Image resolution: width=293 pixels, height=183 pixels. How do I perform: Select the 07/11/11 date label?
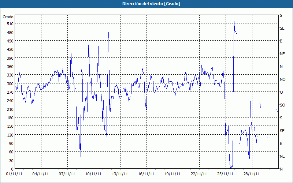click(67, 174)
